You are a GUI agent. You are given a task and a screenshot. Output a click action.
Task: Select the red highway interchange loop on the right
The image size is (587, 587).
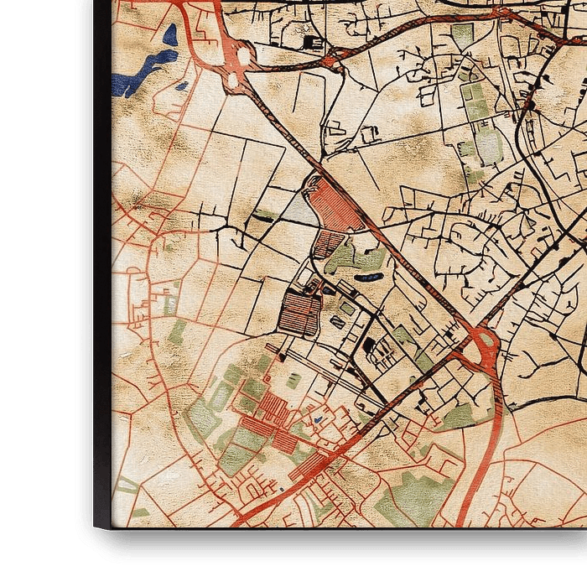tap(484, 342)
